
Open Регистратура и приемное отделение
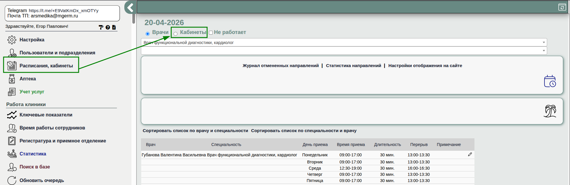pos(63,141)
